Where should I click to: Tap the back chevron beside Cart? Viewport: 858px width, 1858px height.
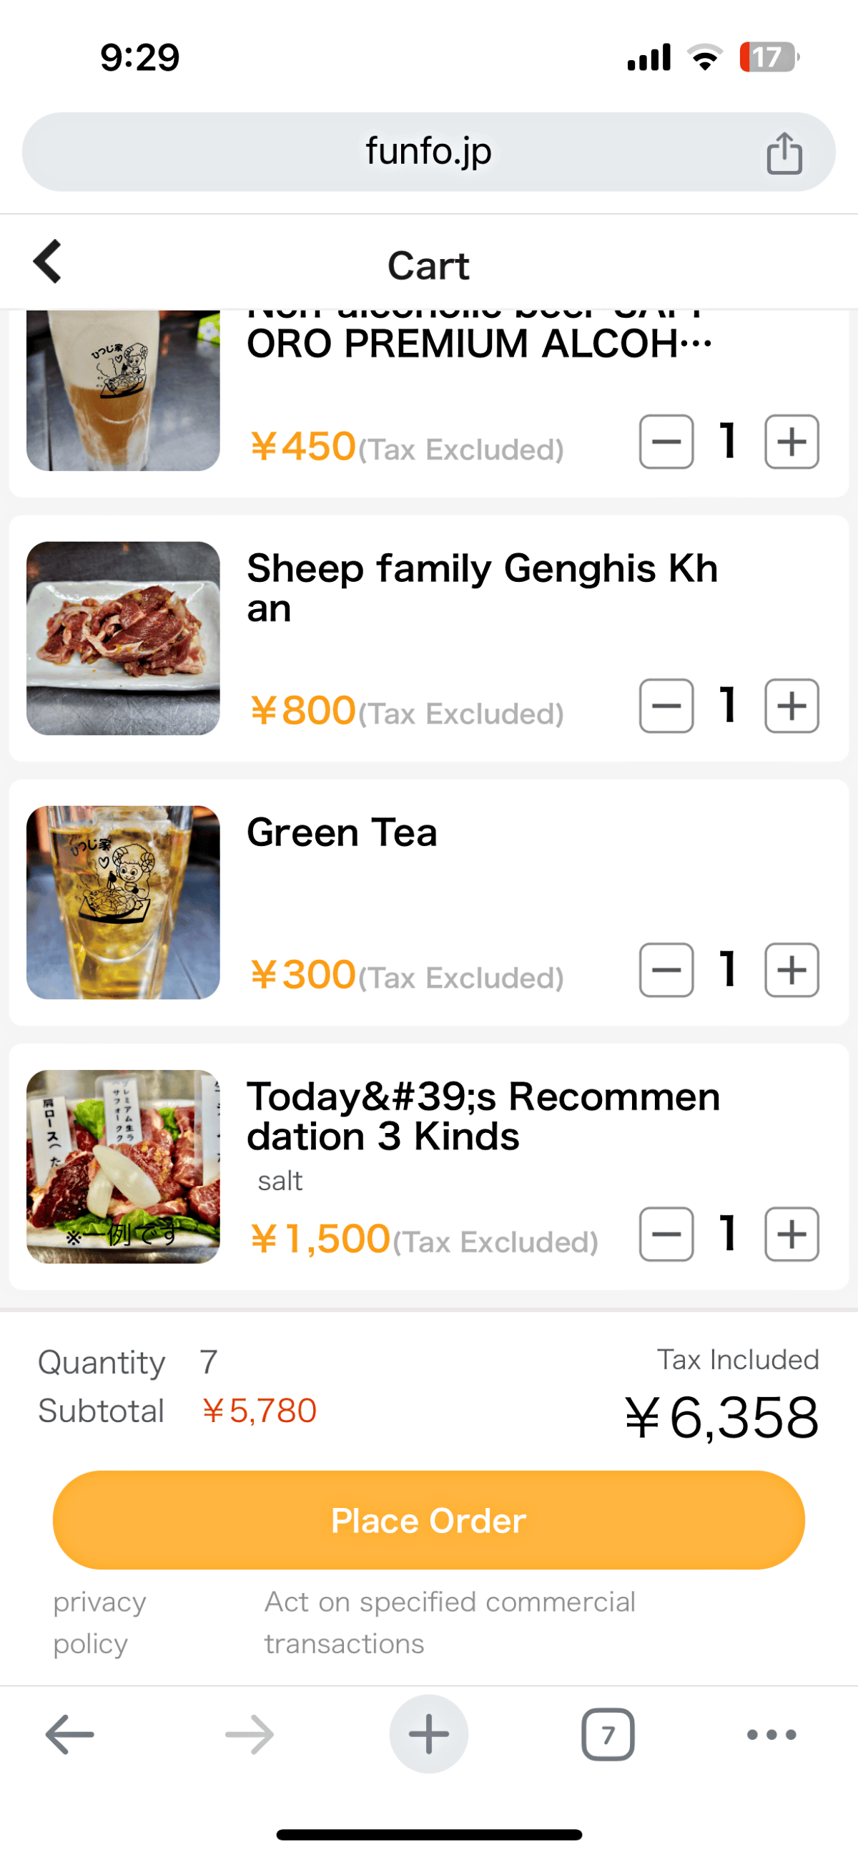[47, 261]
